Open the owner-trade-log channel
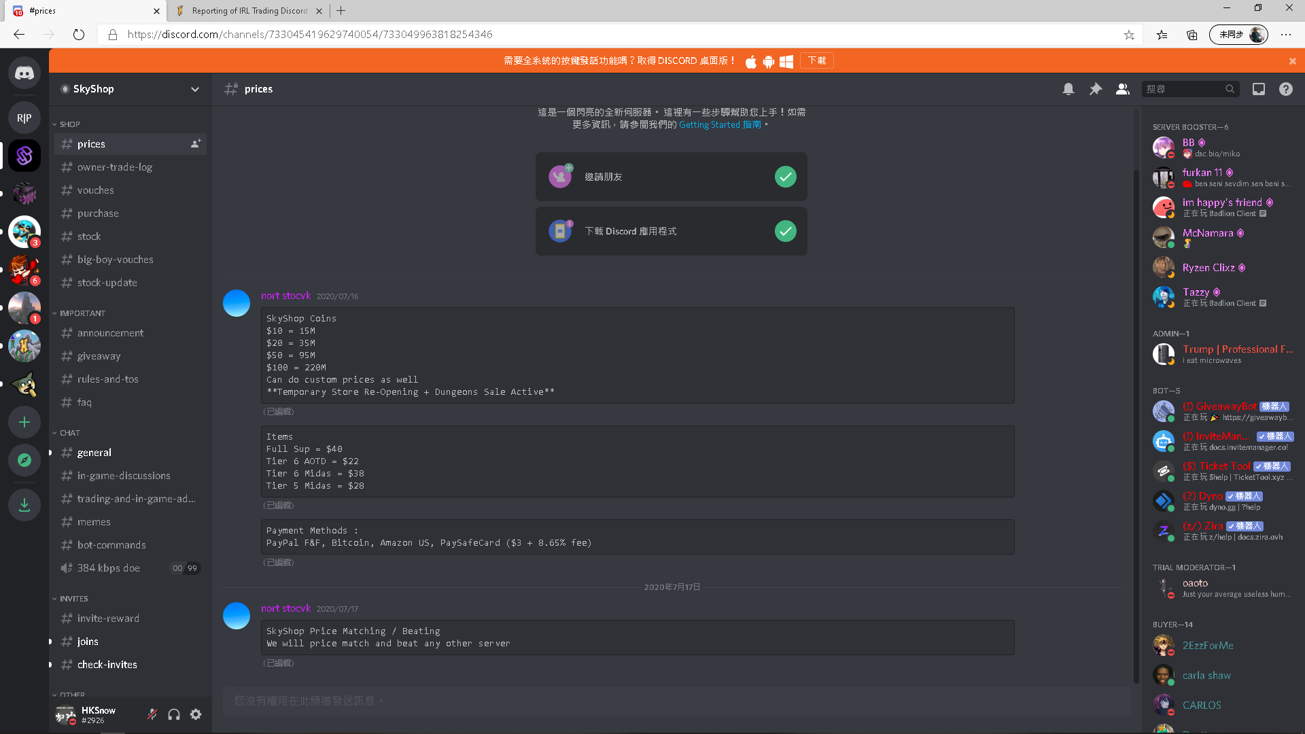 tap(130, 167)
